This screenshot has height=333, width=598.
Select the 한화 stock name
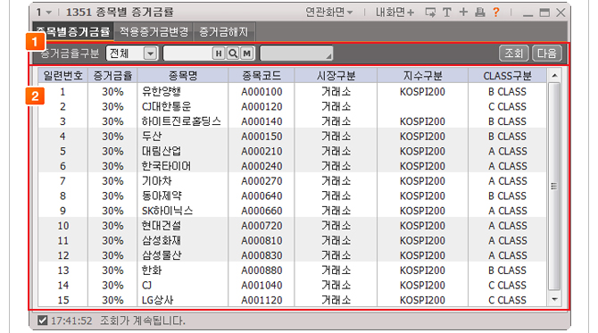pos(152,271)
